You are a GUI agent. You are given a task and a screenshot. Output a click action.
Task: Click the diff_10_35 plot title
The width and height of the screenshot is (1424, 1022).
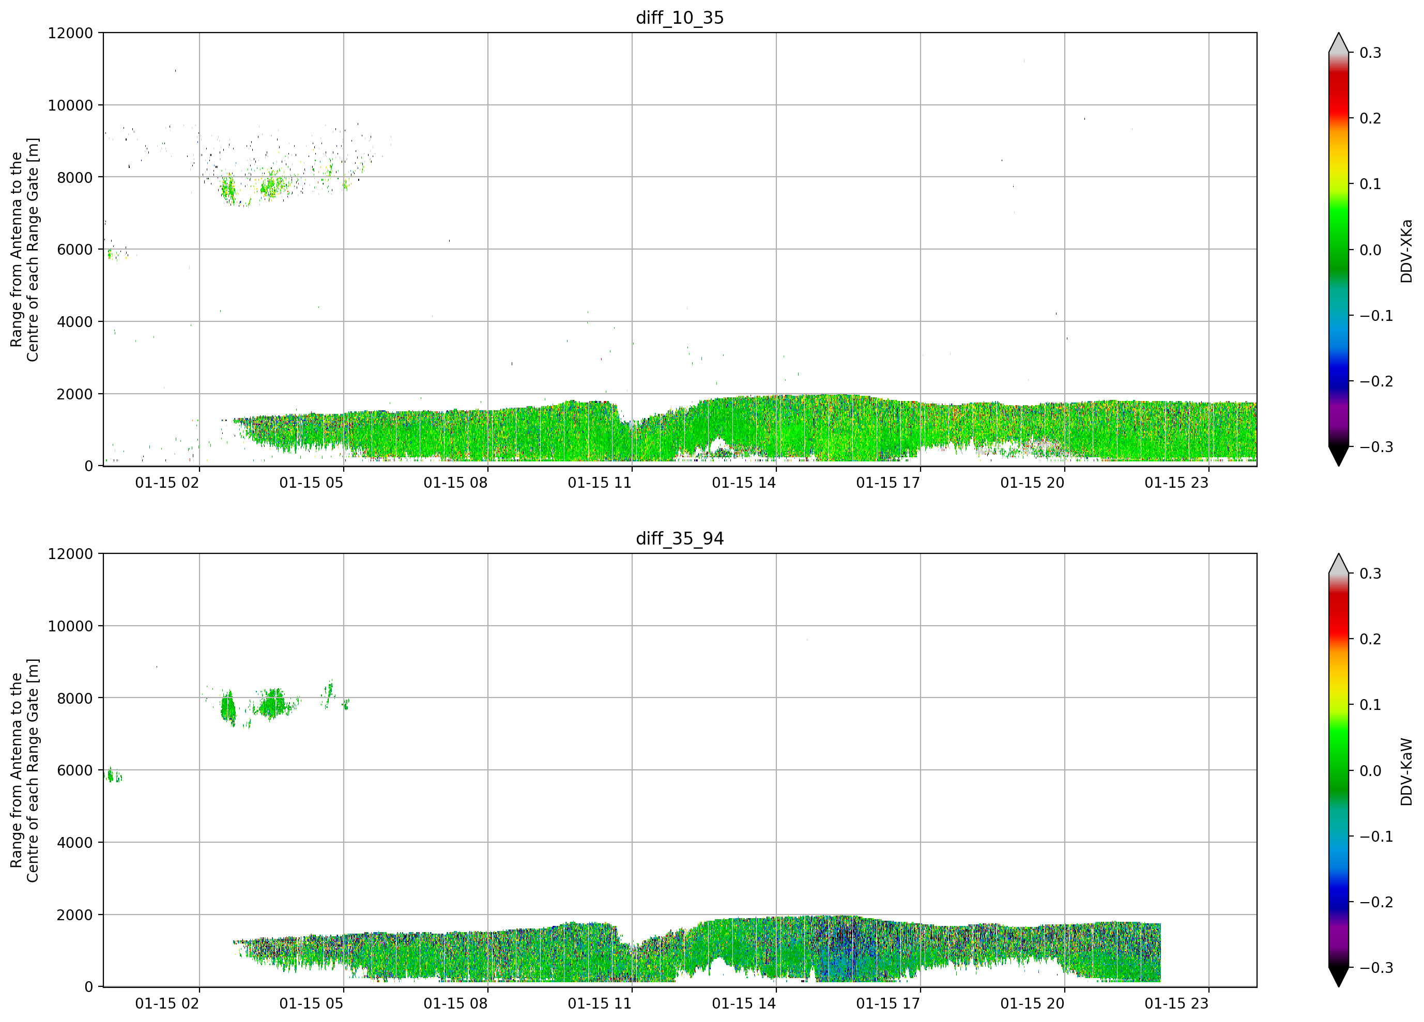(x=680, y=18)
